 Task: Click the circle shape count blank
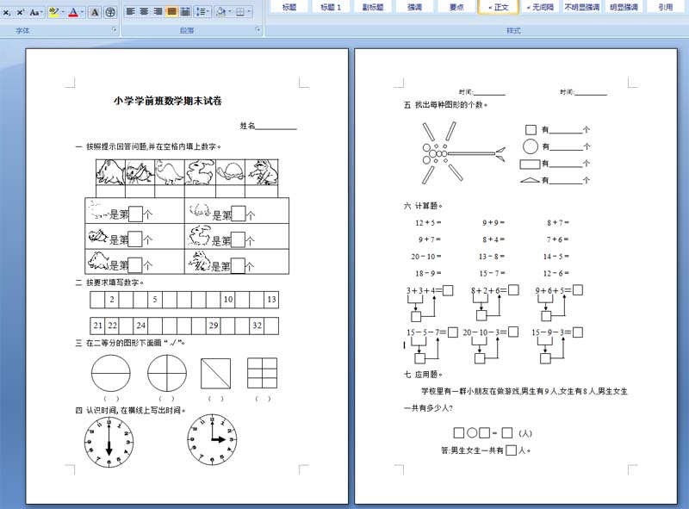tap(566, 146)
